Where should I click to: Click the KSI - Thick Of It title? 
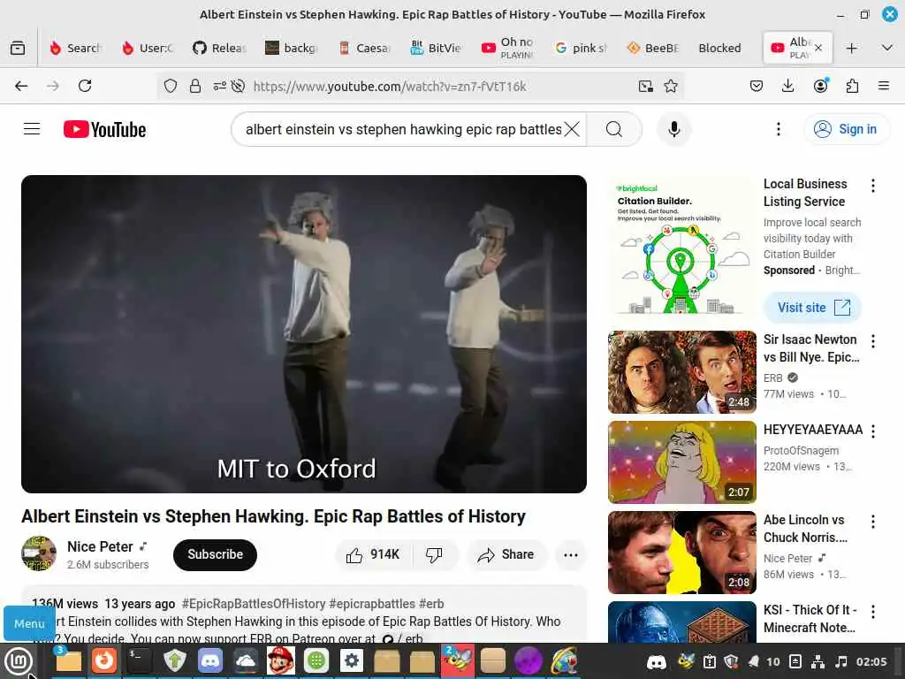810,618
